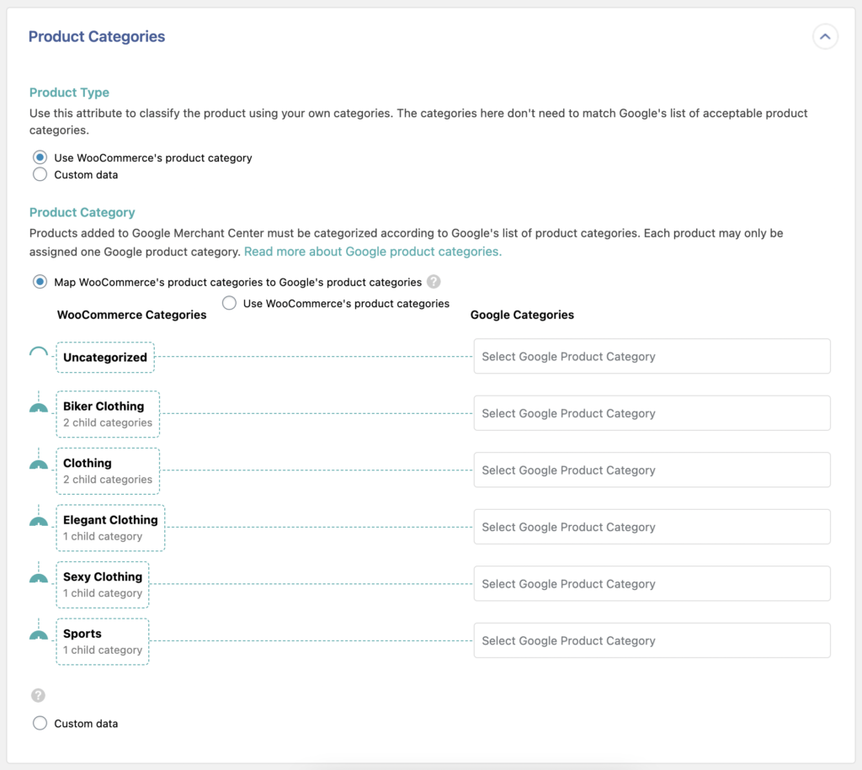Click the arc icon beside Uncategorized

click(x=38, y=353)
